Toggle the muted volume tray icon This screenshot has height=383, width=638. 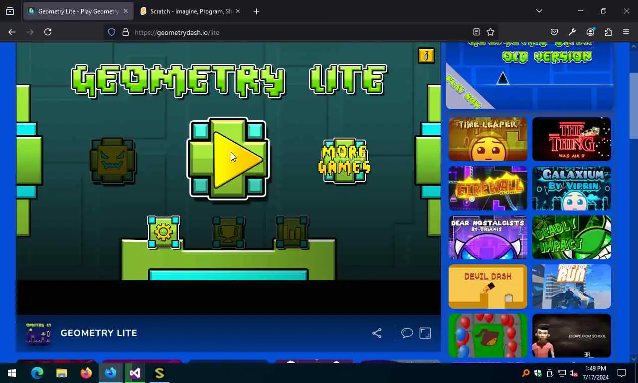pos(573,373)
